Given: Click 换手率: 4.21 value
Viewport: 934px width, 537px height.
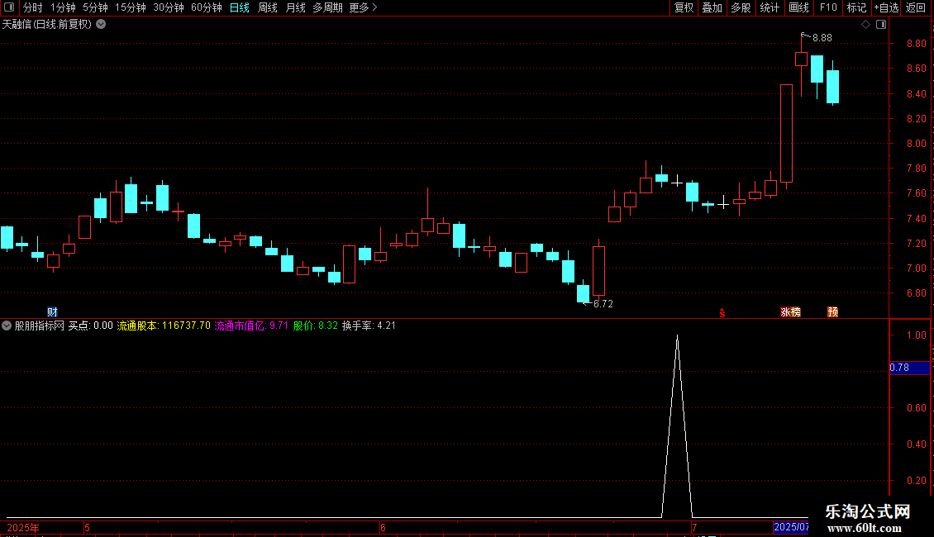Looking at the screenshot, I should [x=369, y=326].
